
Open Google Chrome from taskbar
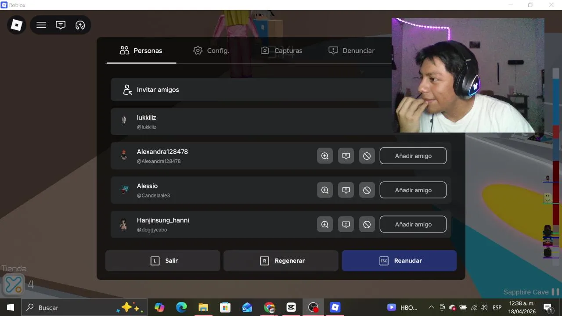click(x=269, y=307)
